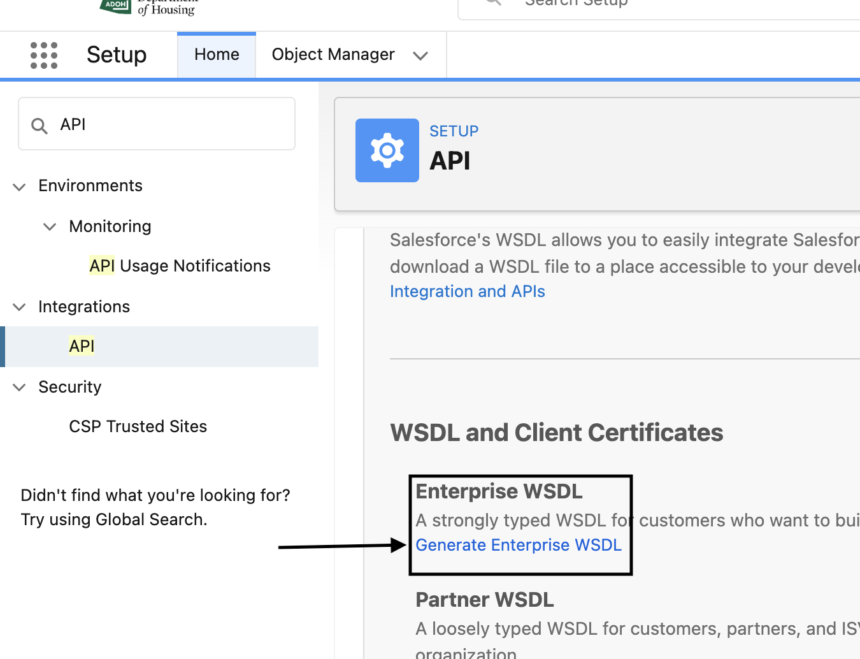Click the SETUP breadcrumb label
The width and height of the screenshot is (860, 659).
pos(454,131)
